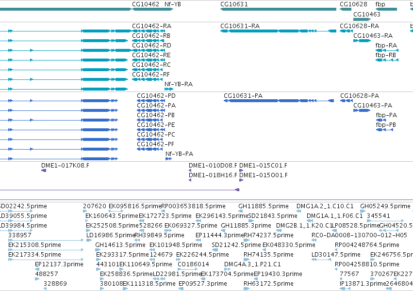Click EST label RP003653818.5prime
This screenshot has height=291, width=413.
pos(193,206)
